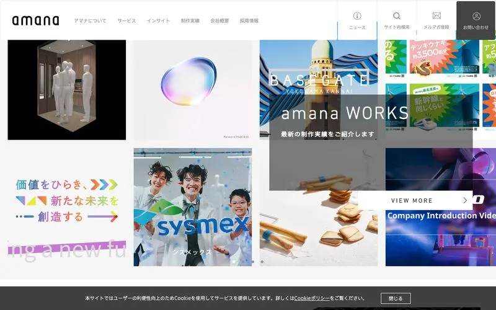The height and width of the screenshot is (310, 496).
Task: Open 制作実績 menu
Action: (x=190, y=21)
